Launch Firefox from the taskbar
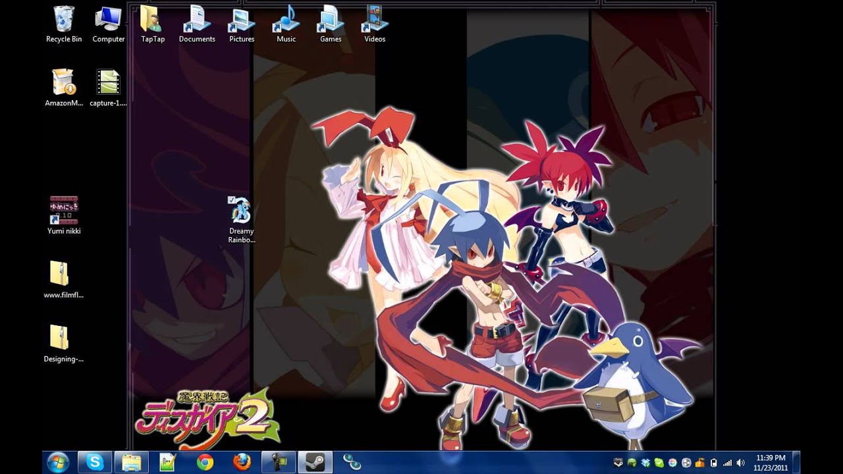The image size is (843, 474). click(241, 462)
